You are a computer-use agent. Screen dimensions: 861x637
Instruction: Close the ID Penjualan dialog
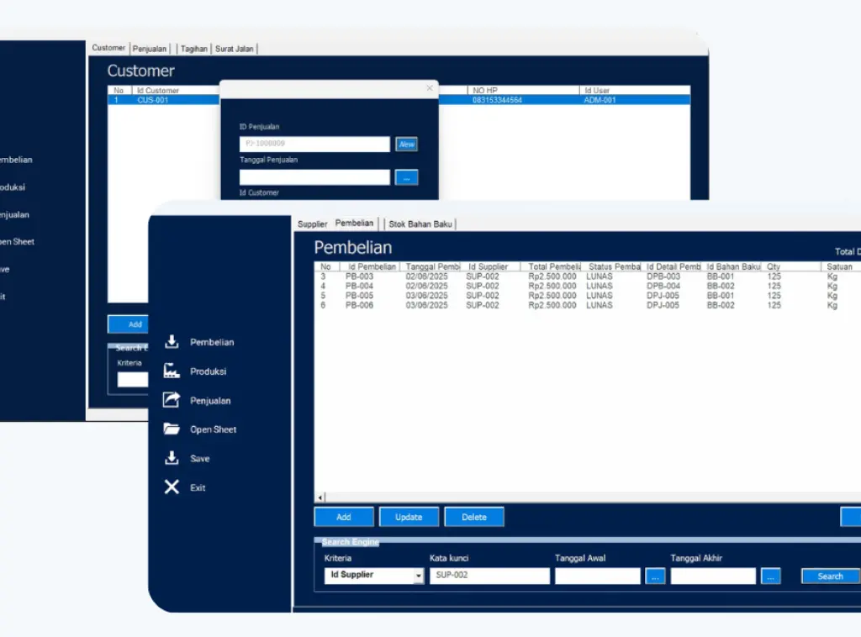tap(430, 88)
